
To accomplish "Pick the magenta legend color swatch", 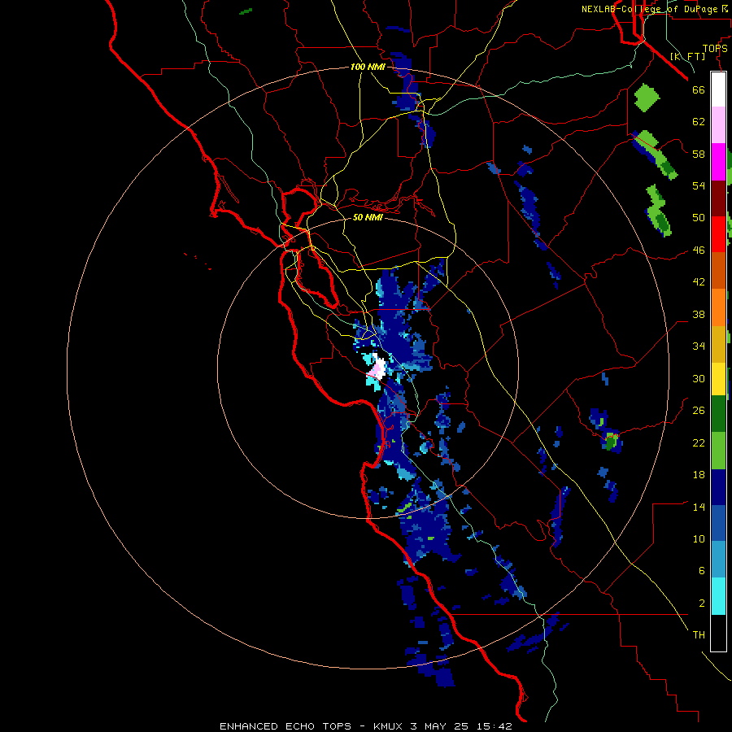I will (x=718, y=162).
